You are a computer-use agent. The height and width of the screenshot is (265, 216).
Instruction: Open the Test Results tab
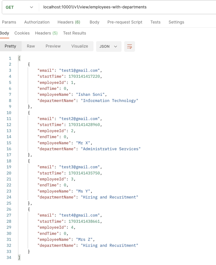(75, 33)
